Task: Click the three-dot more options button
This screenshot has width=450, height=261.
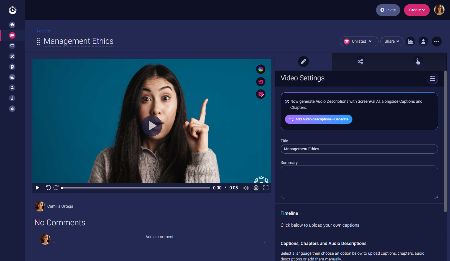Action: (x=436, y=42)
